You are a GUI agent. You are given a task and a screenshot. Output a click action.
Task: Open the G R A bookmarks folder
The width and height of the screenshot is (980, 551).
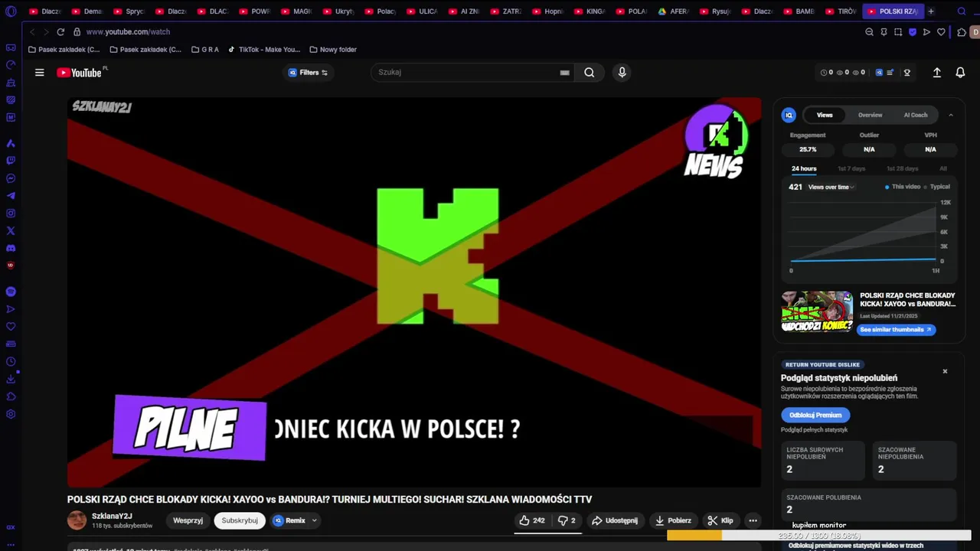coord(204,50)
